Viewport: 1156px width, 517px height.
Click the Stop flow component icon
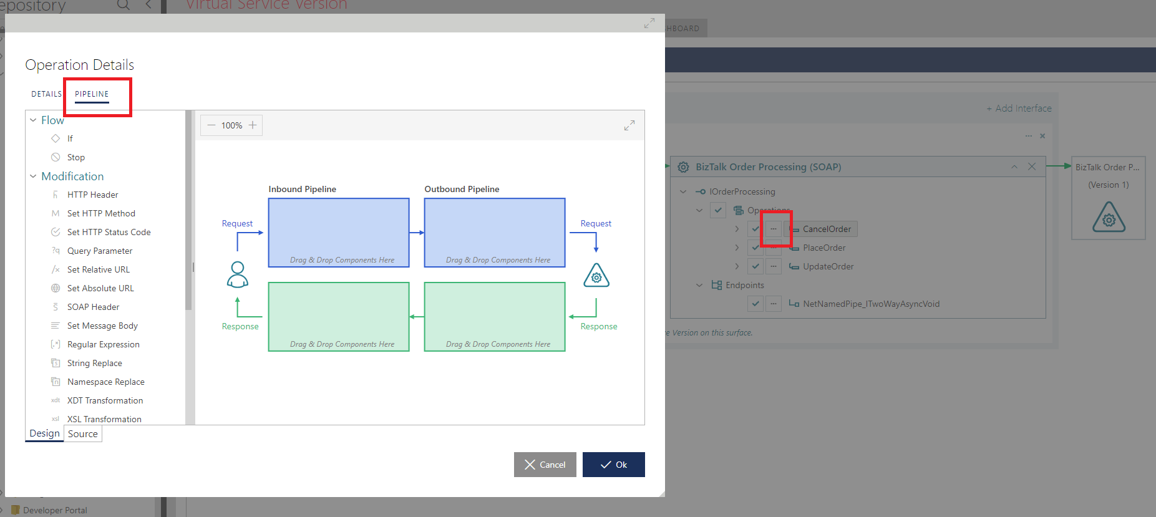[56, 157]
